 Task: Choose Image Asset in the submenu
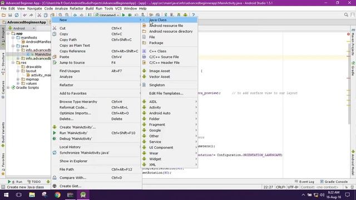click(x=169, y=71)
